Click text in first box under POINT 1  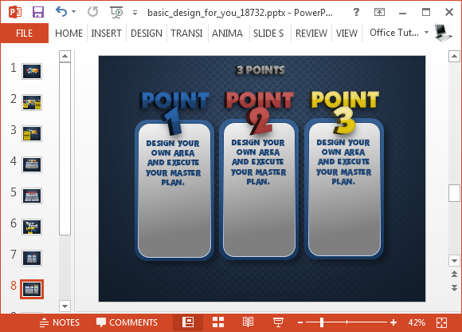(174, 163)
